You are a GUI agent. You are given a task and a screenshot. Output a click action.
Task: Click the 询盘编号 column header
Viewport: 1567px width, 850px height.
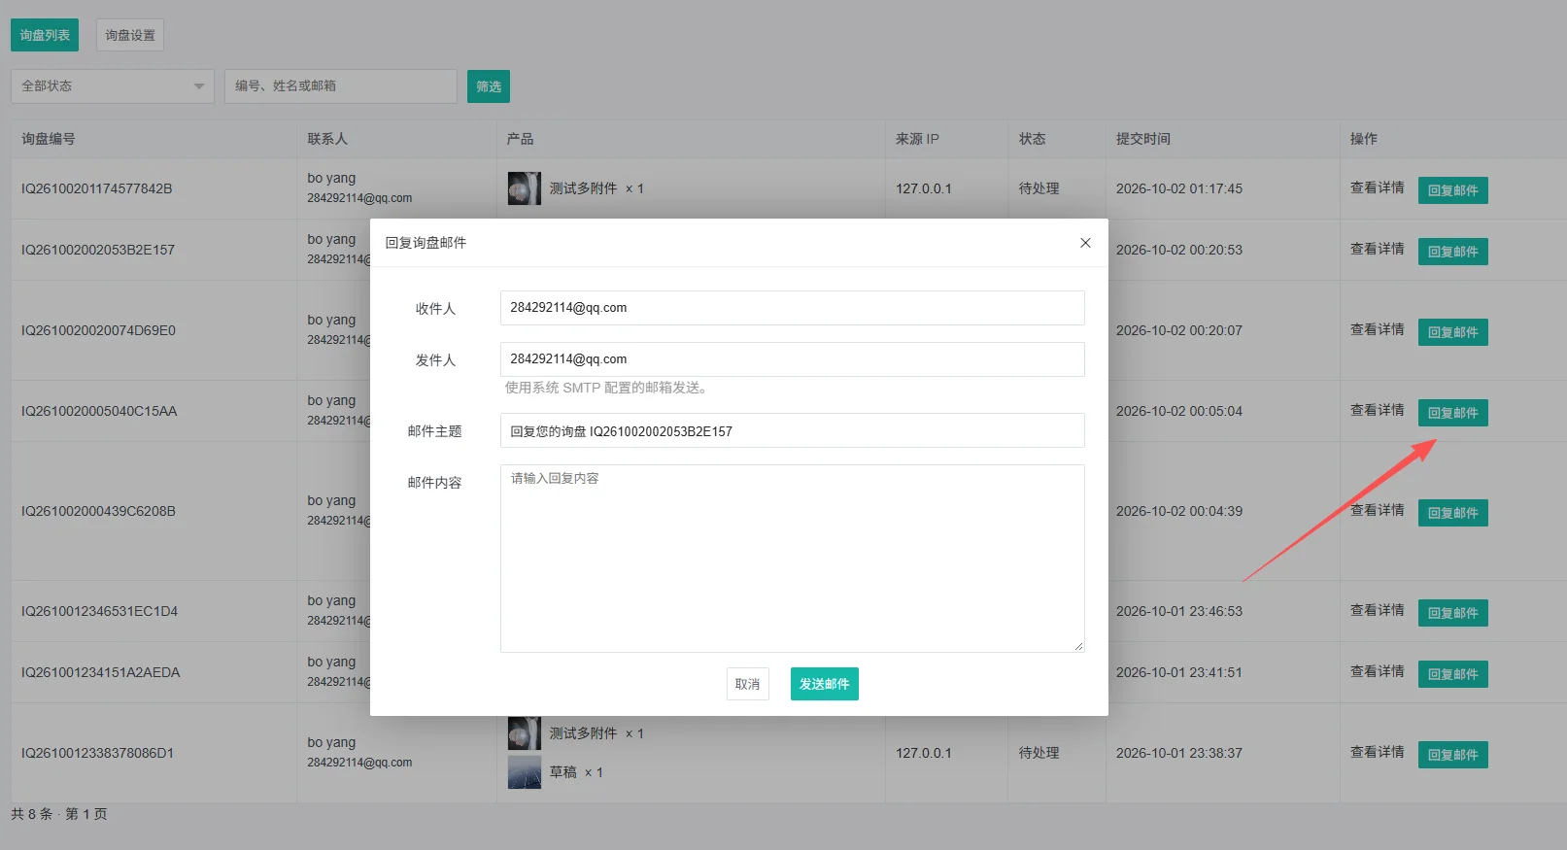49,139
